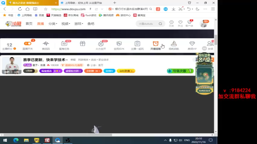The height and width of the screenshot is (144, 257).
Task: Open the 京东商城 bookmark
Action: pos(71,15)
